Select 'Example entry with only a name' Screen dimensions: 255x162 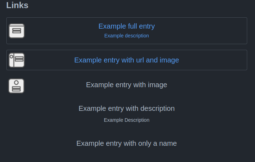coord(126,143)
